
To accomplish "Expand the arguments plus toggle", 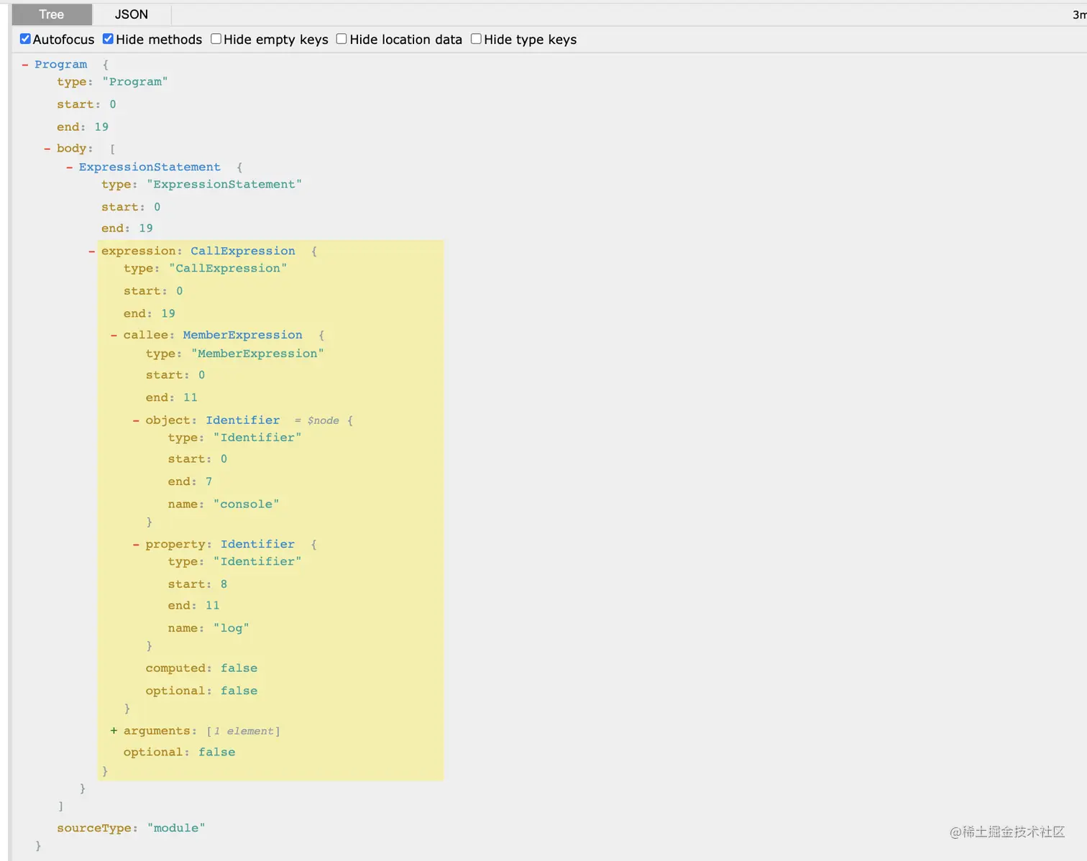I will coord(114,731).
